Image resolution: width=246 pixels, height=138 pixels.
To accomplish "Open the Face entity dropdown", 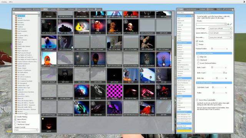I will (x=220, y=38).
